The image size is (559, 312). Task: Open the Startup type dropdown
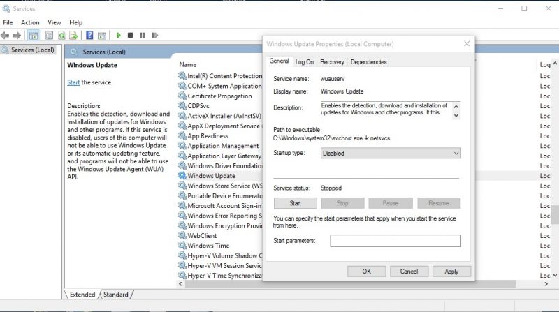(x=391, y=153)
